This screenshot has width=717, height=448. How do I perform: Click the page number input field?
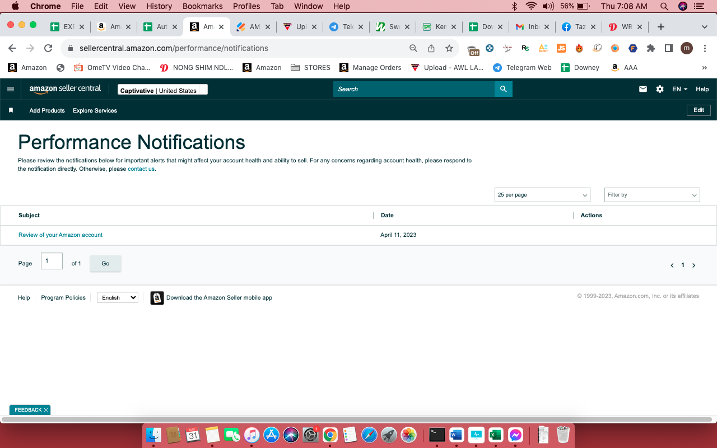[x=52, y=261]
